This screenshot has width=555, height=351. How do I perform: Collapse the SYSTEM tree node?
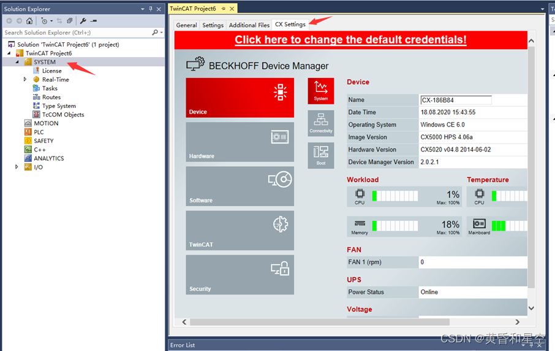coord(17,62)
